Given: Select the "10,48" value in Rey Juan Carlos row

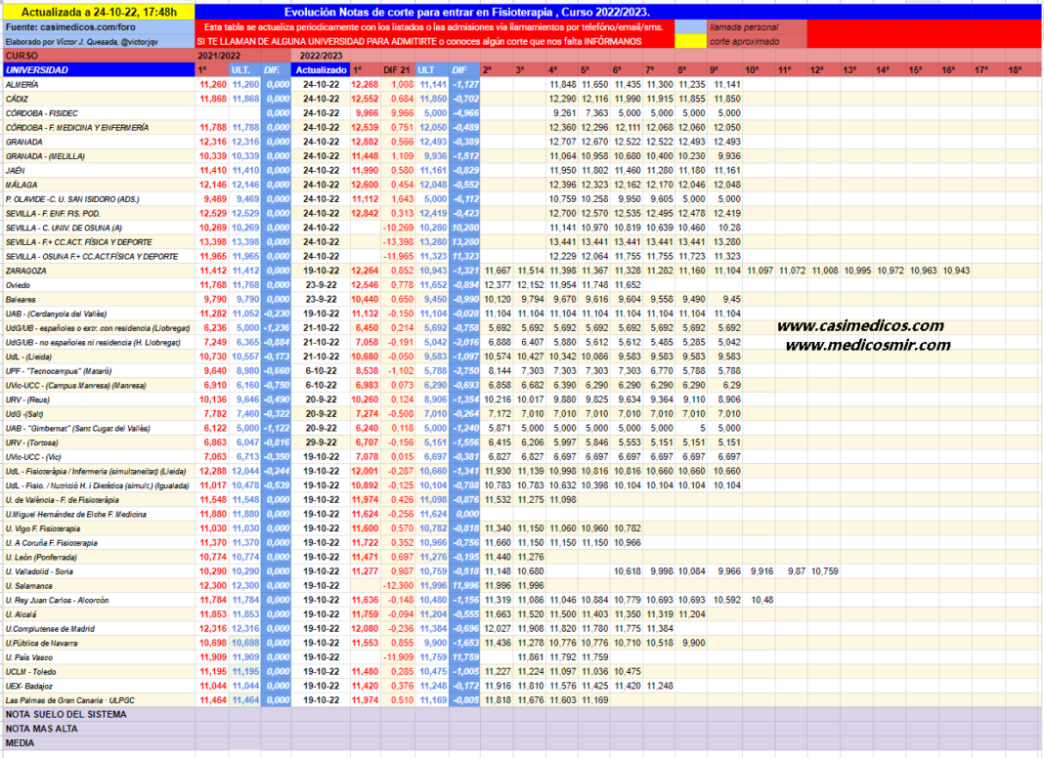Looking at the screenshot, I should [x=762, y=601].
